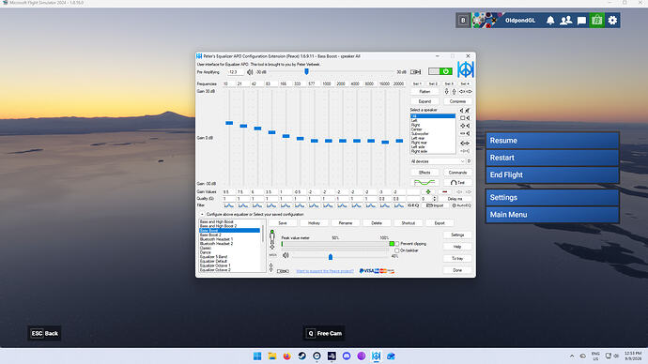Select Left in the speaker list
This screenshot has height=364, width=648.
432,120
